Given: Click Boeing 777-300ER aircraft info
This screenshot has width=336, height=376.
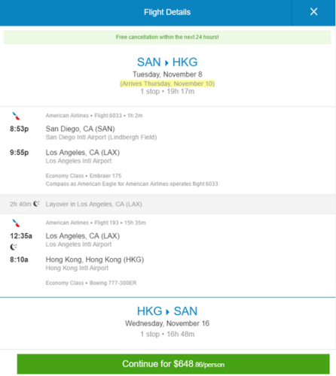Looking at the screenshot, I should click(113, 283).
